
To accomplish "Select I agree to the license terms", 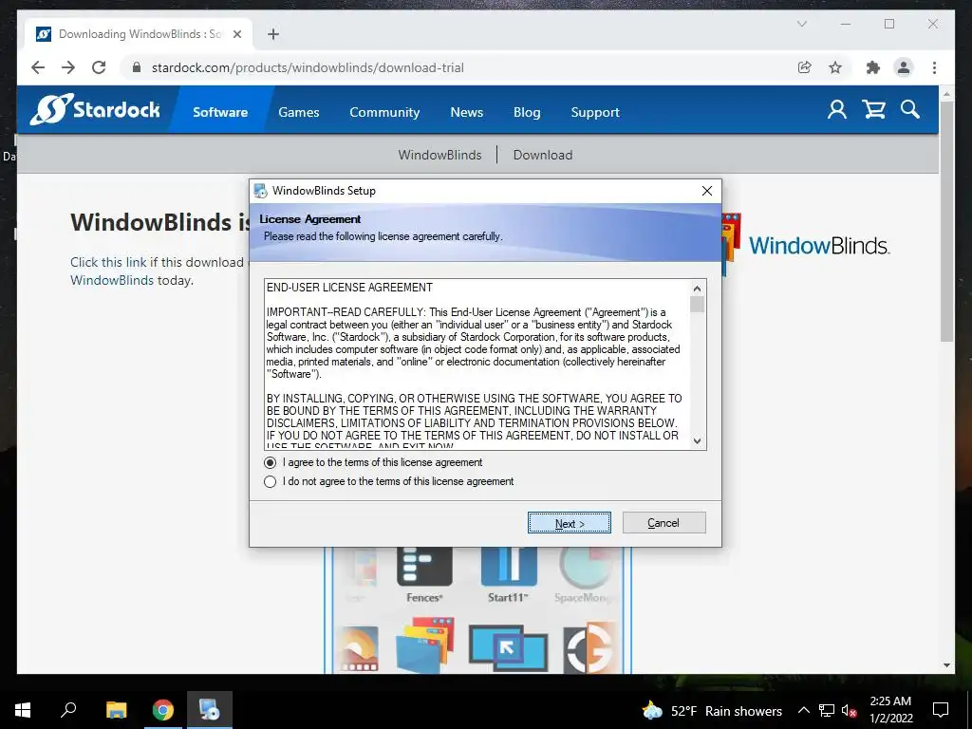I will click(x=270, y=462).
